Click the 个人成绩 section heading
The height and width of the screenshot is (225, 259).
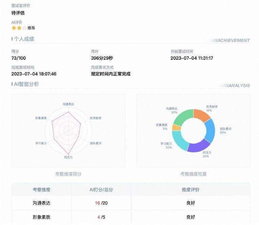(24, 39)
